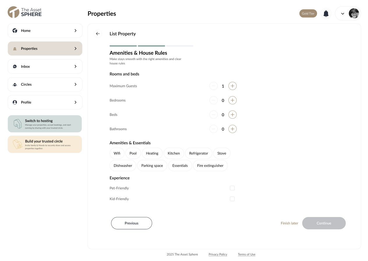Toggle the Wifi amenity chip

[117, 153]
